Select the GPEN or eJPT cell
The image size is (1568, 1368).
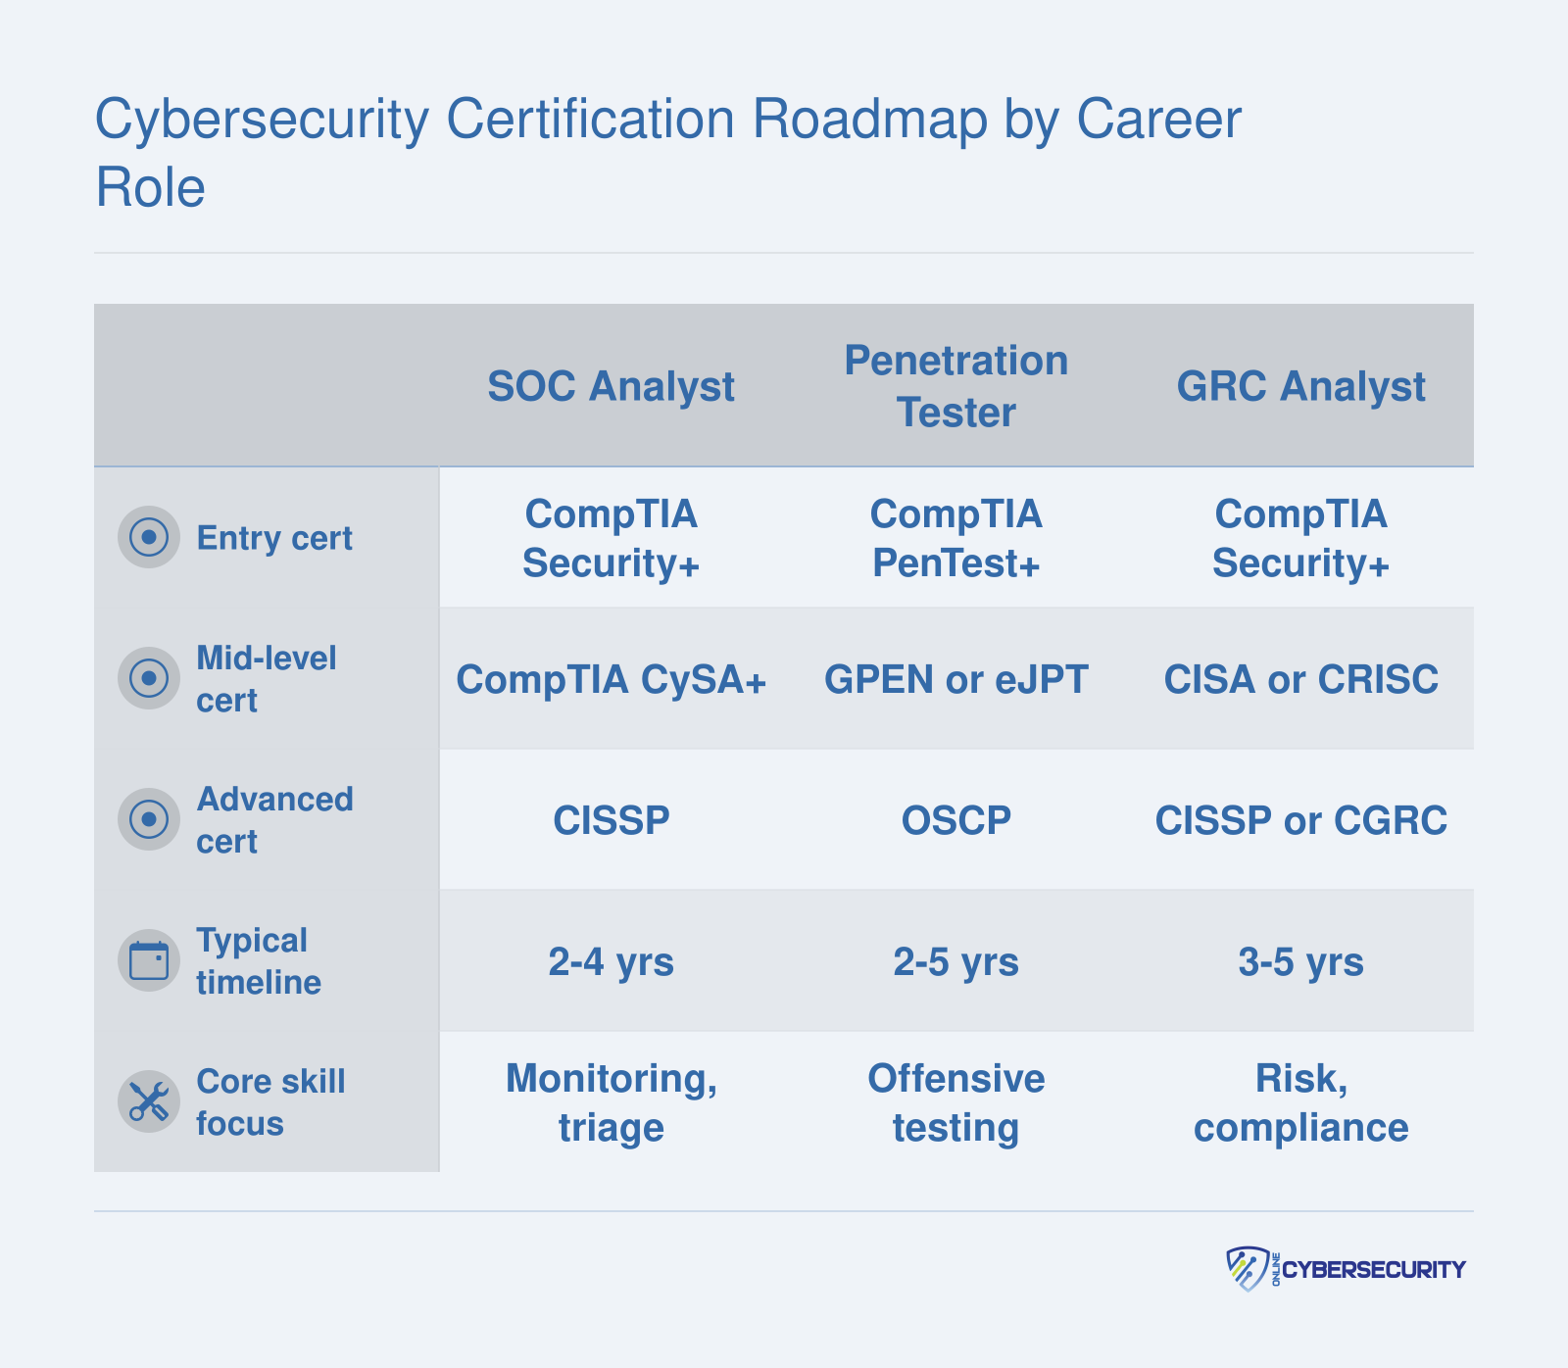956,679
